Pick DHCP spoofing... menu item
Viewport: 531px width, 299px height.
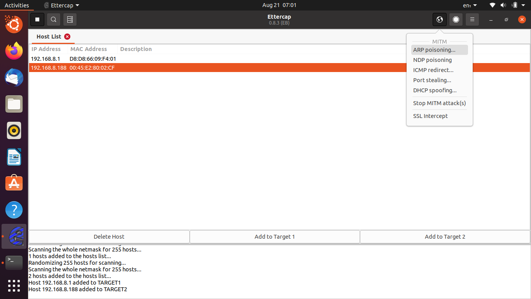point(439,90)
